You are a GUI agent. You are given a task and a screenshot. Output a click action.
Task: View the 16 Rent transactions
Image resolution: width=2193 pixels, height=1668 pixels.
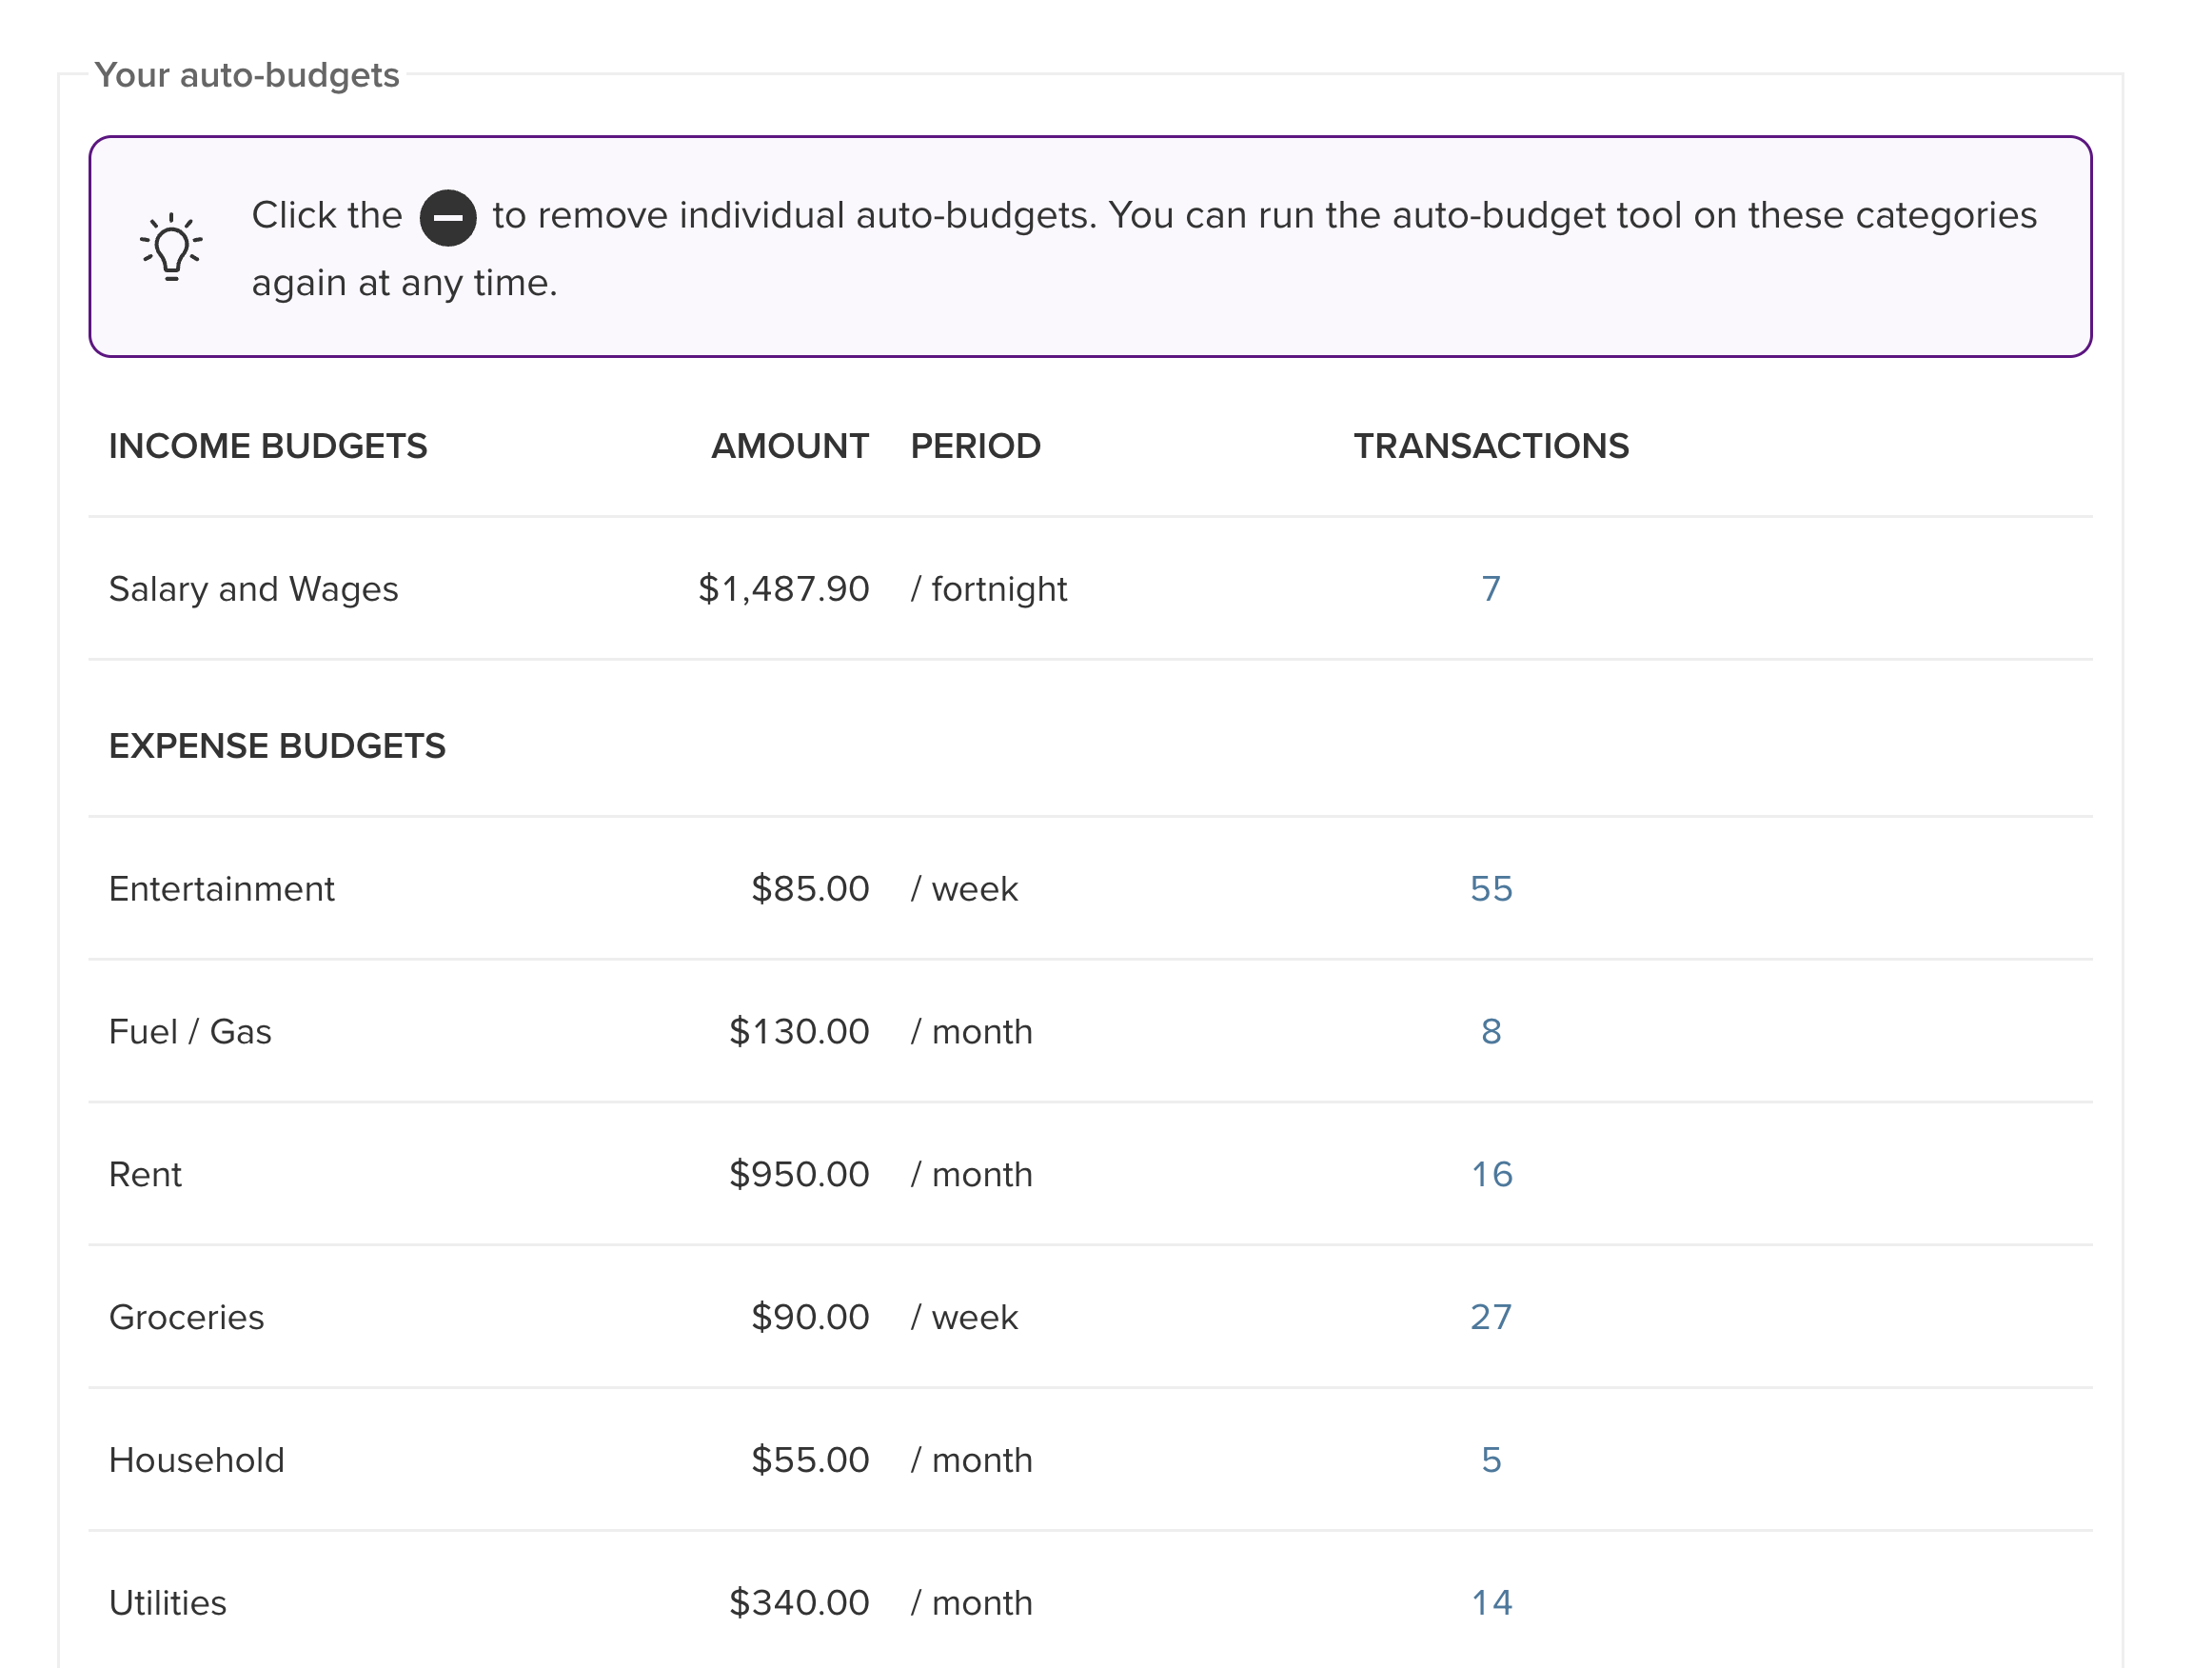[1491, 1175]
